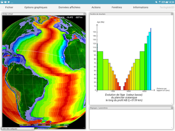Viewport: 175px width, 131px height.
Task: Tap the mail notification icon
Action: tap(5, 2)
